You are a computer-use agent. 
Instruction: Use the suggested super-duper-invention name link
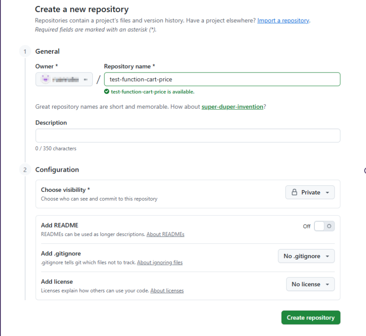coord(232,107)
